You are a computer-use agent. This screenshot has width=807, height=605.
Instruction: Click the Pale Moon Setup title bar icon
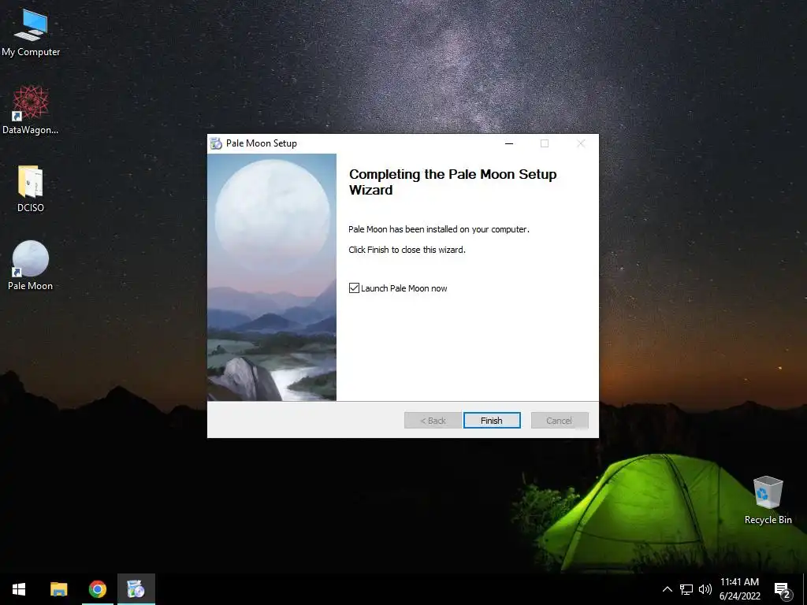[216, 143]
